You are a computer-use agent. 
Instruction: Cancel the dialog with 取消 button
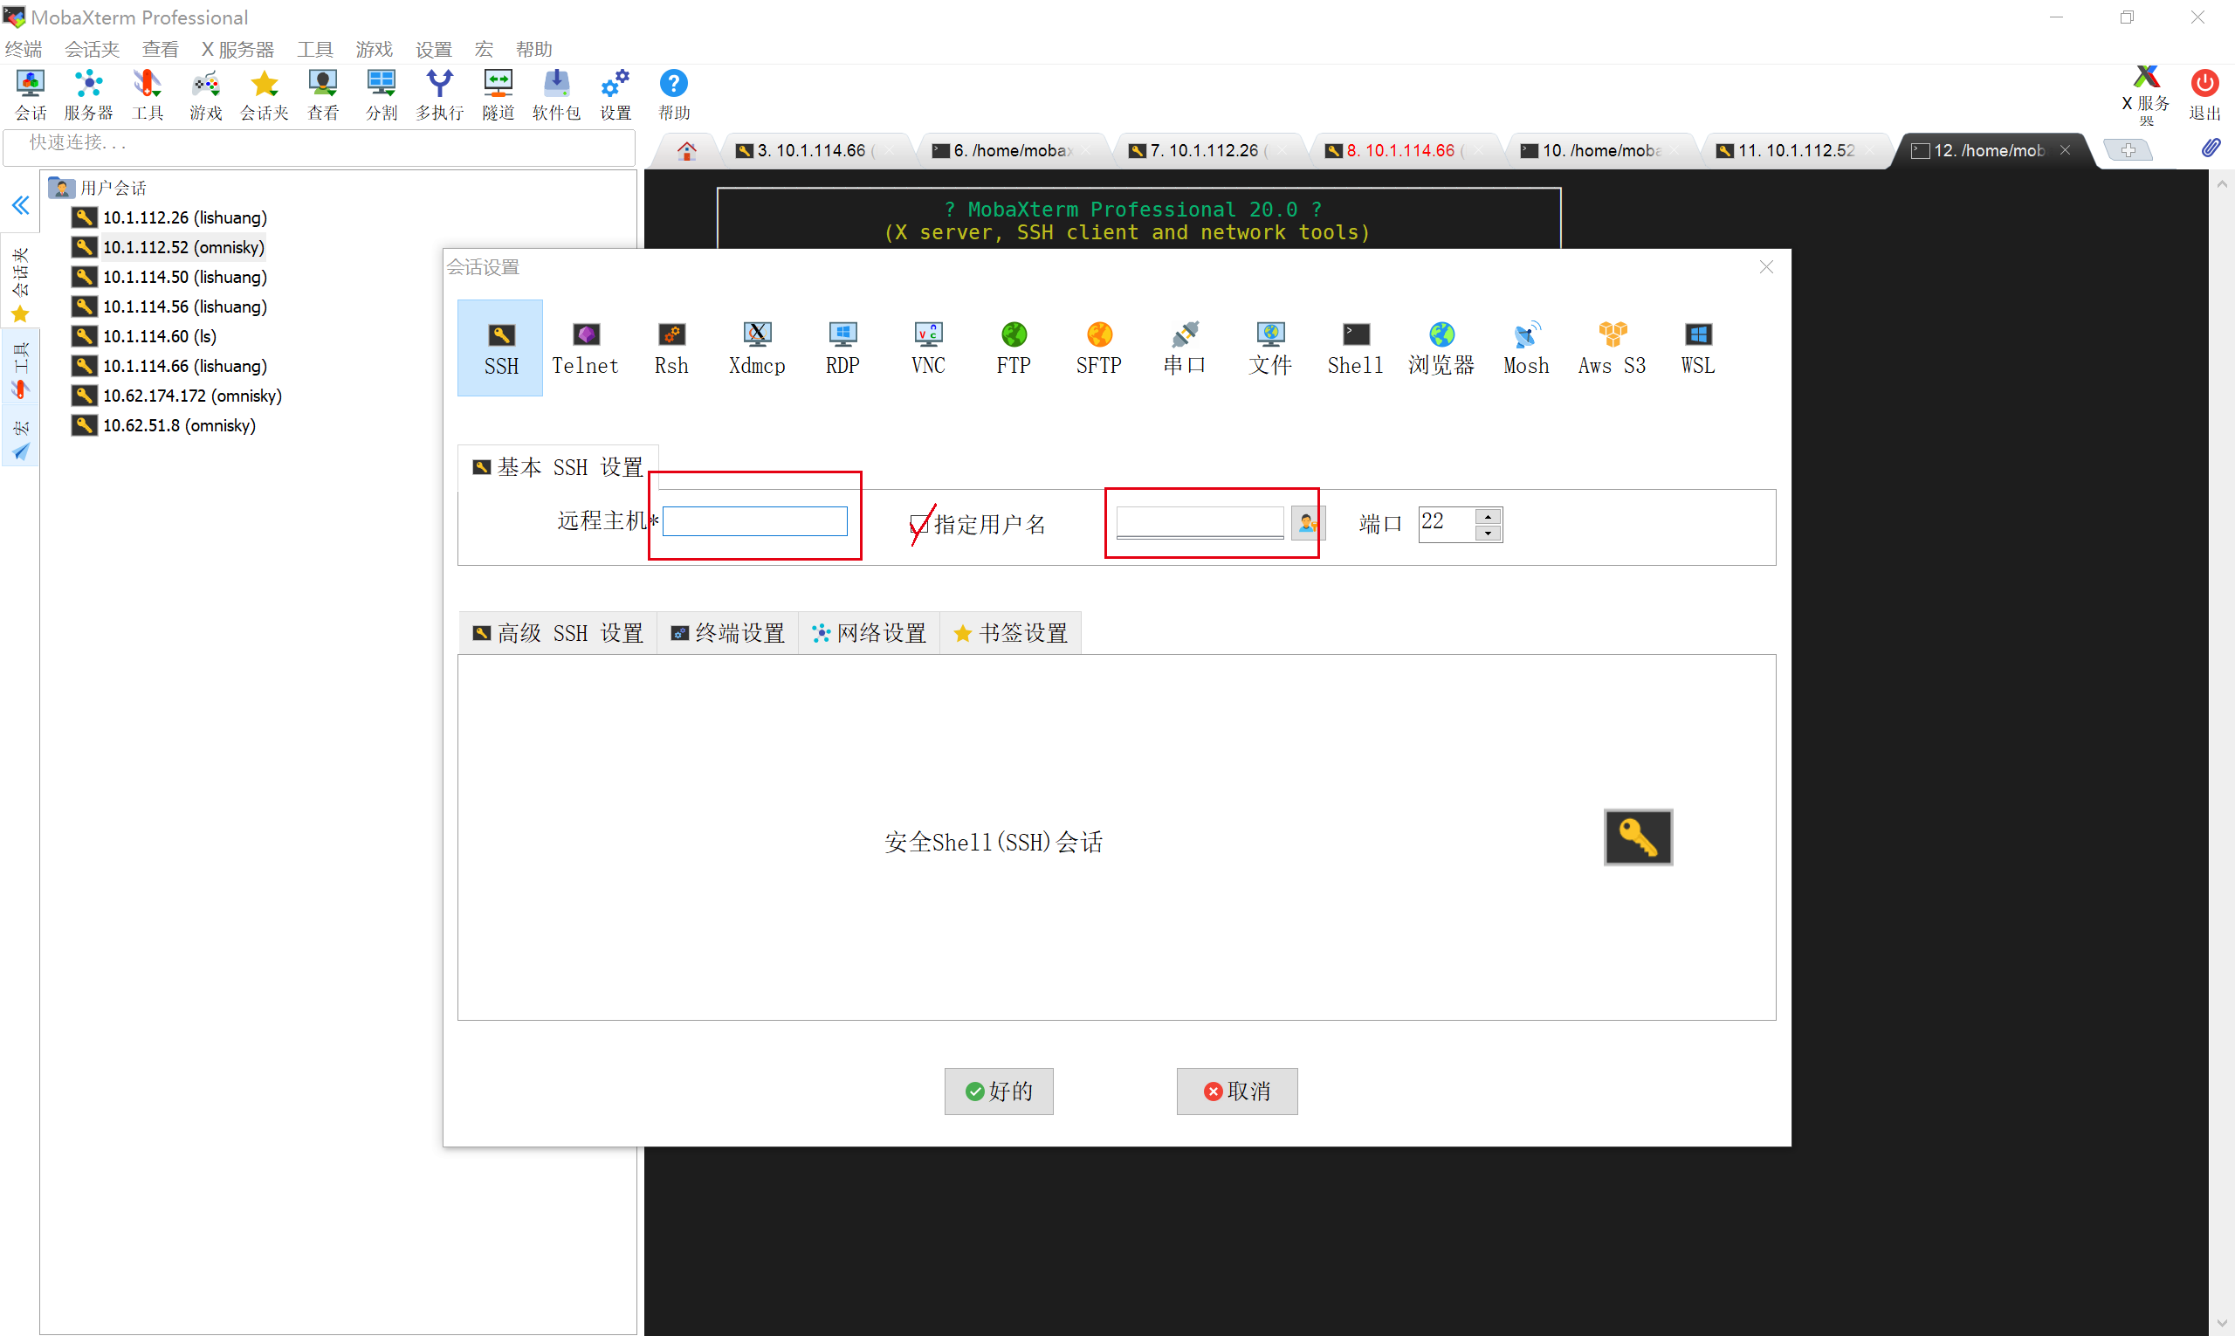(x=1237, y=1092)
